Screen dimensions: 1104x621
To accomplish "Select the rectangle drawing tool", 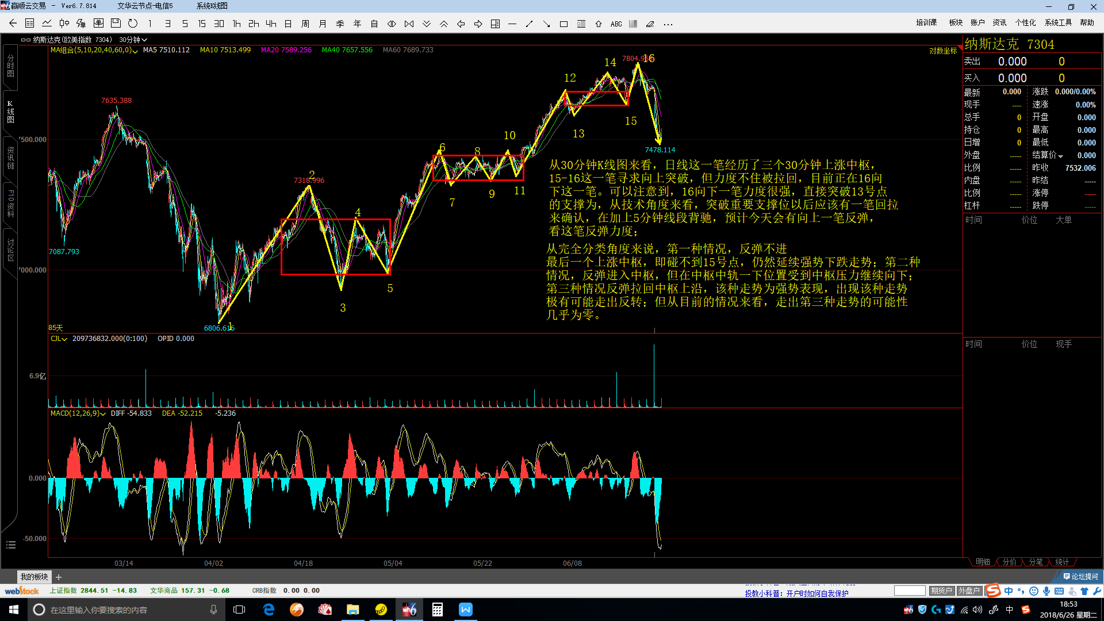I will (563, 24).
